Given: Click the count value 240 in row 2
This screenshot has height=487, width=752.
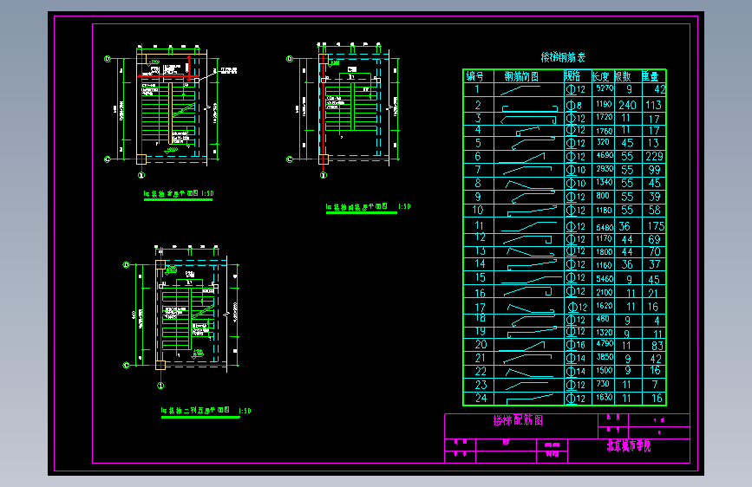Looking at the screenshot, I should coord(627,105).
